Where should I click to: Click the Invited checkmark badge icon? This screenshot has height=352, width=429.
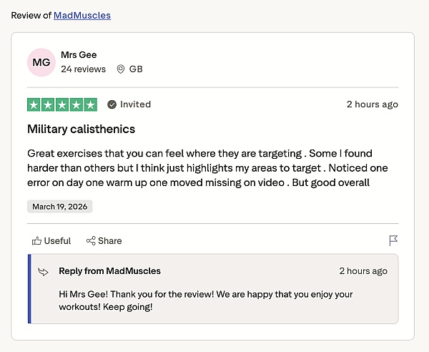pyautogui.click(x=112, y=104)
